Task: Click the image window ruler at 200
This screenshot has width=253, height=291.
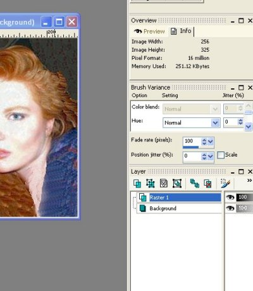Action: [51, 32]
